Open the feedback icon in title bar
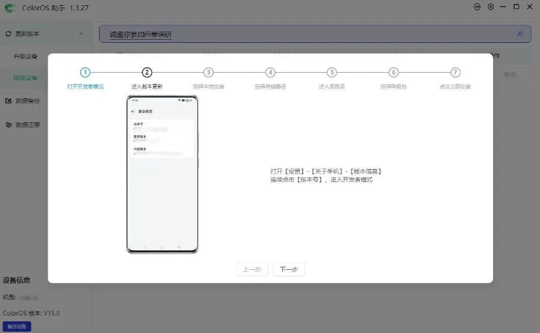540x333 pixels. click(477, 7)
